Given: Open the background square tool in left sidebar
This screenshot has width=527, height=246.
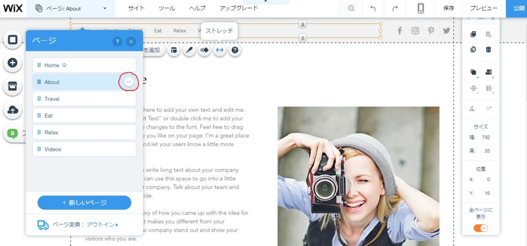Looking at the screenshot, I should (13, 40).
